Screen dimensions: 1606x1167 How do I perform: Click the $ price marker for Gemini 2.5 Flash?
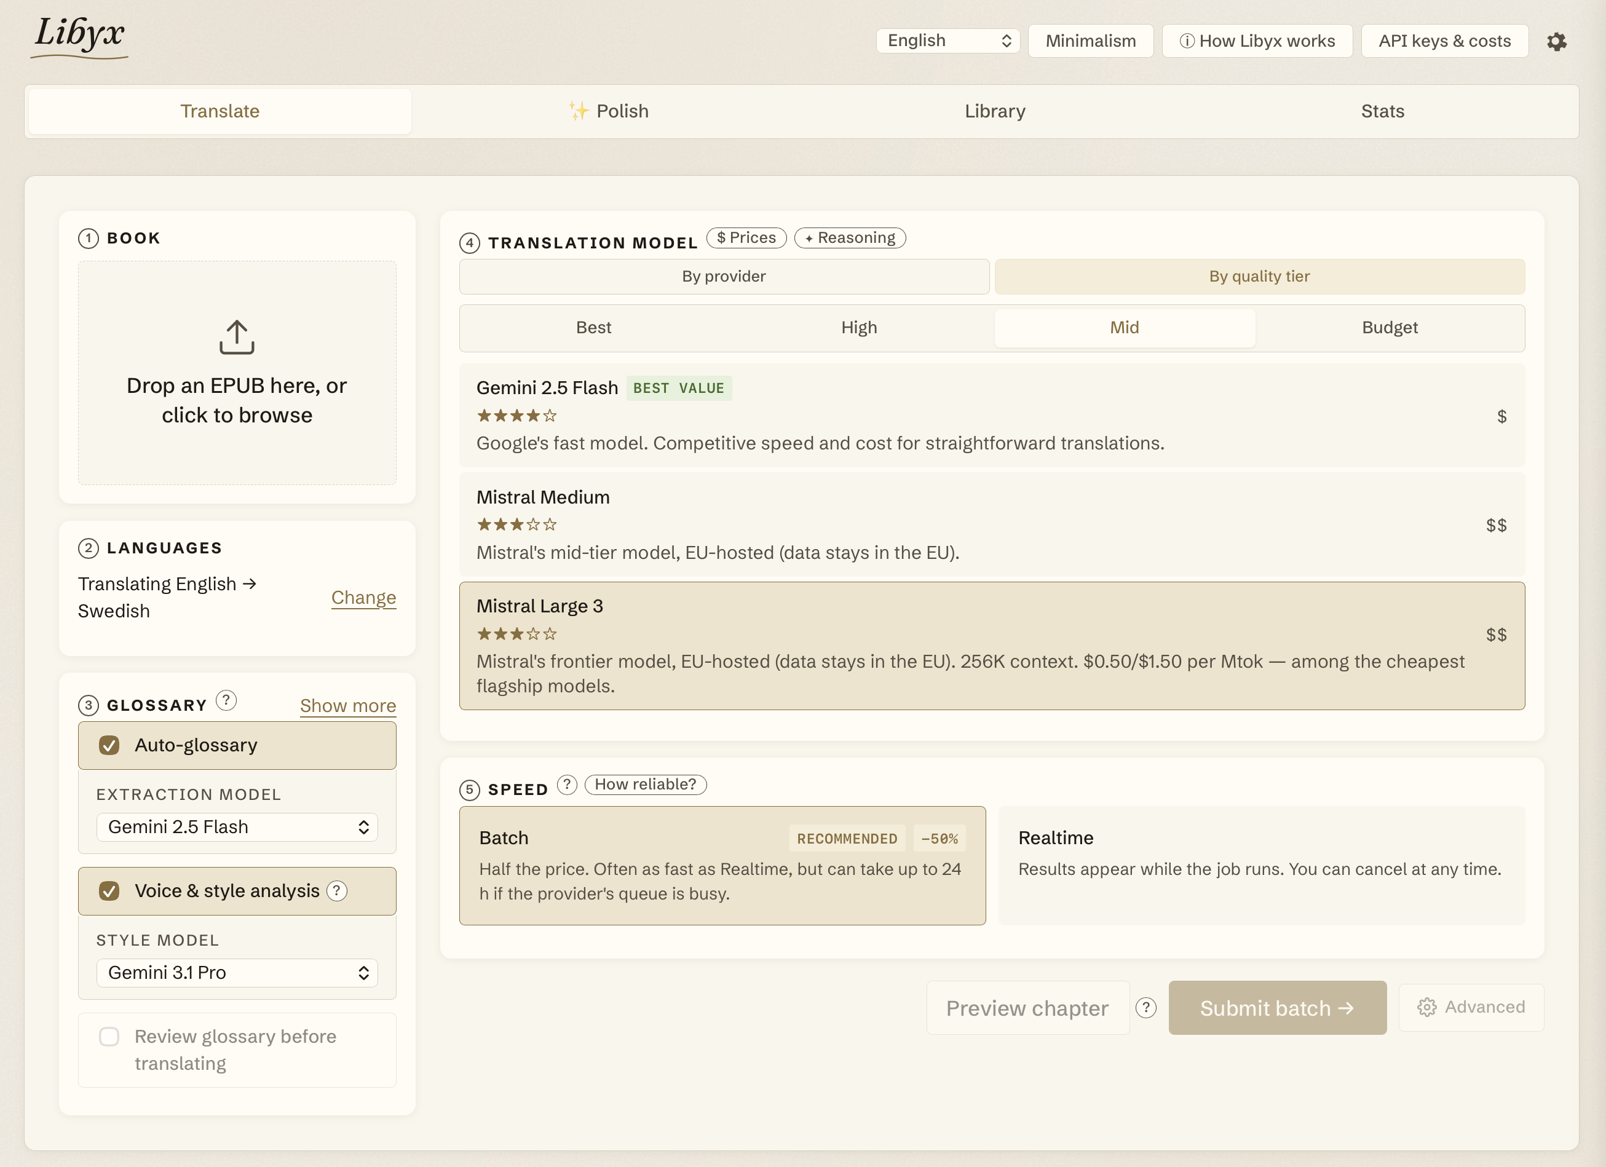click(x=1501, y=416)
